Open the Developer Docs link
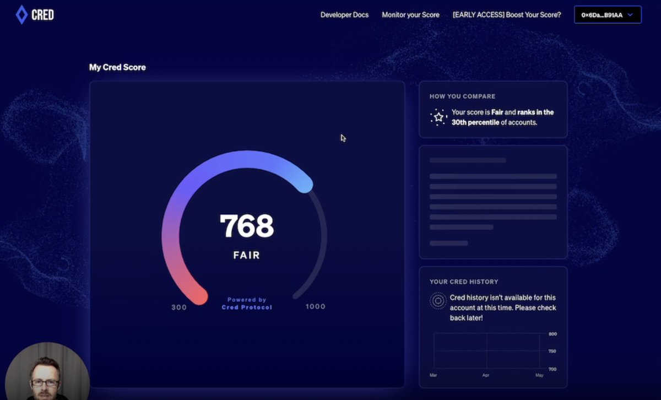 point(344,15)
